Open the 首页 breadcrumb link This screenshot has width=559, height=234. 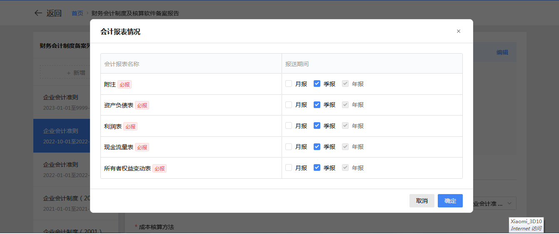tap(77, 13)
